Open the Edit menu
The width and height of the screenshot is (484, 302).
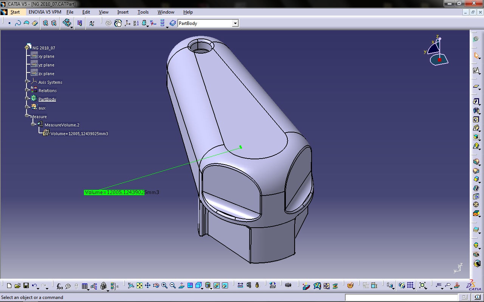86,12
